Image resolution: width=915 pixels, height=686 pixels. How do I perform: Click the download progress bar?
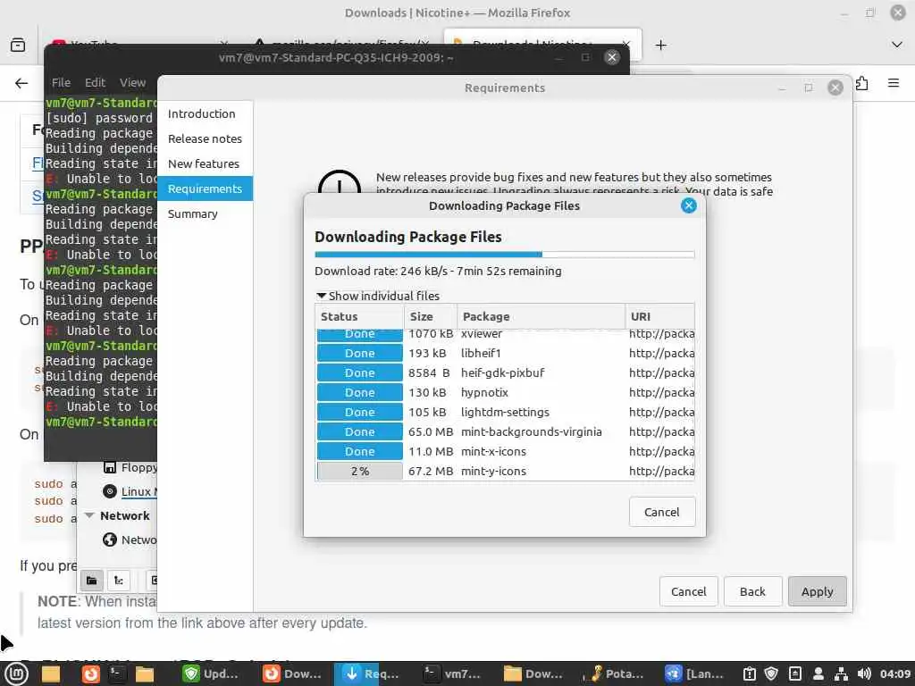pyautogui.click(x=504, y=255)
